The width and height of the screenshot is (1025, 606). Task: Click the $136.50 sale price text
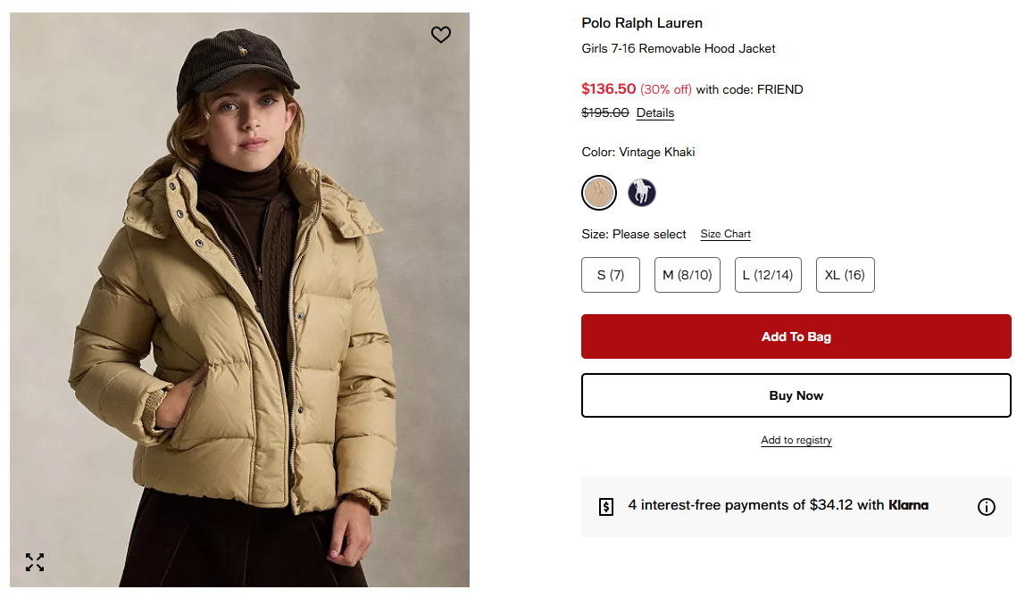[x=608, y=89]
